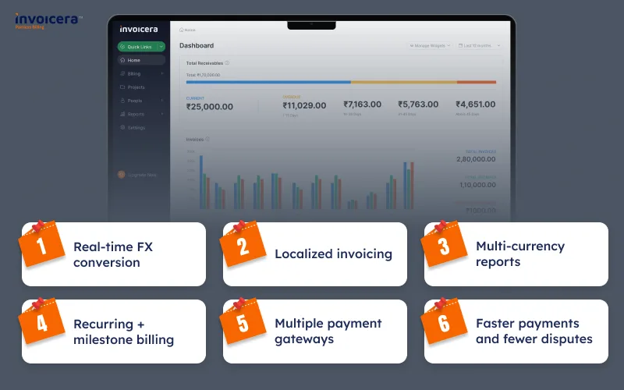Select the Projects folder icon

click(122, 87)
